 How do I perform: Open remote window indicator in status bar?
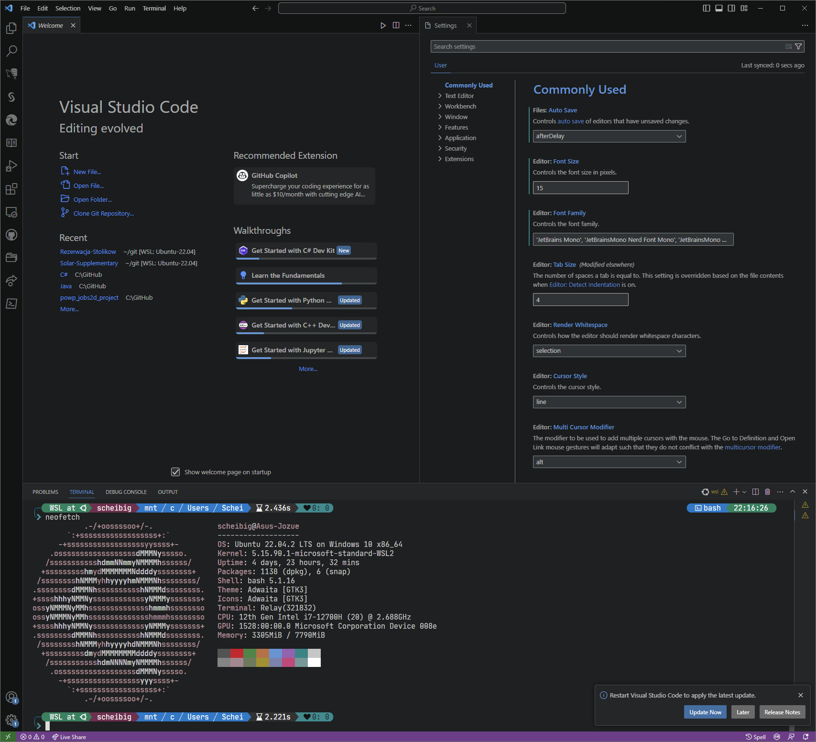click(x=8, y=737)
